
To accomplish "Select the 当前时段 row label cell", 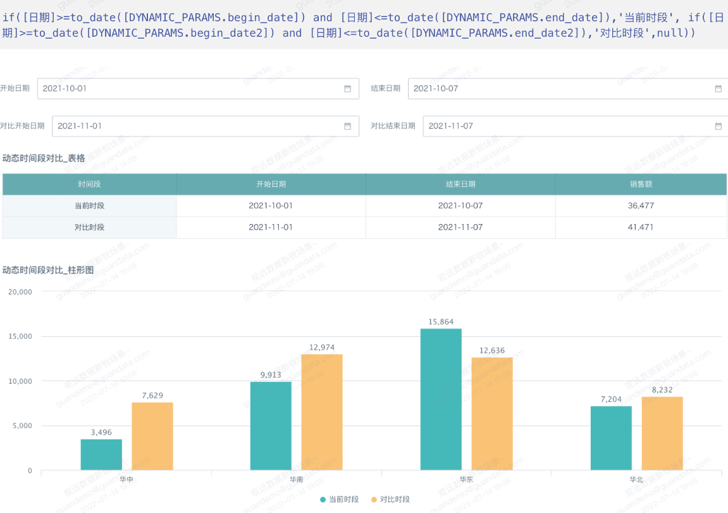I will coord(89,206).
